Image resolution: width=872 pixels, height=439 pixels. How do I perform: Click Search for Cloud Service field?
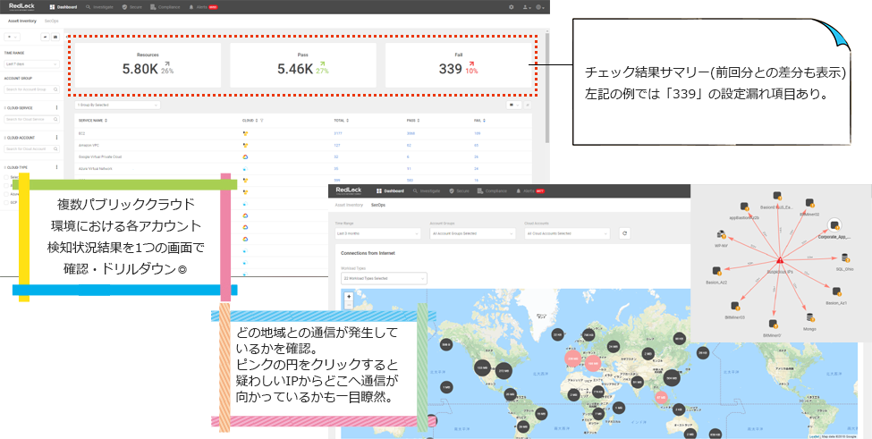click(x=31, y=119)
